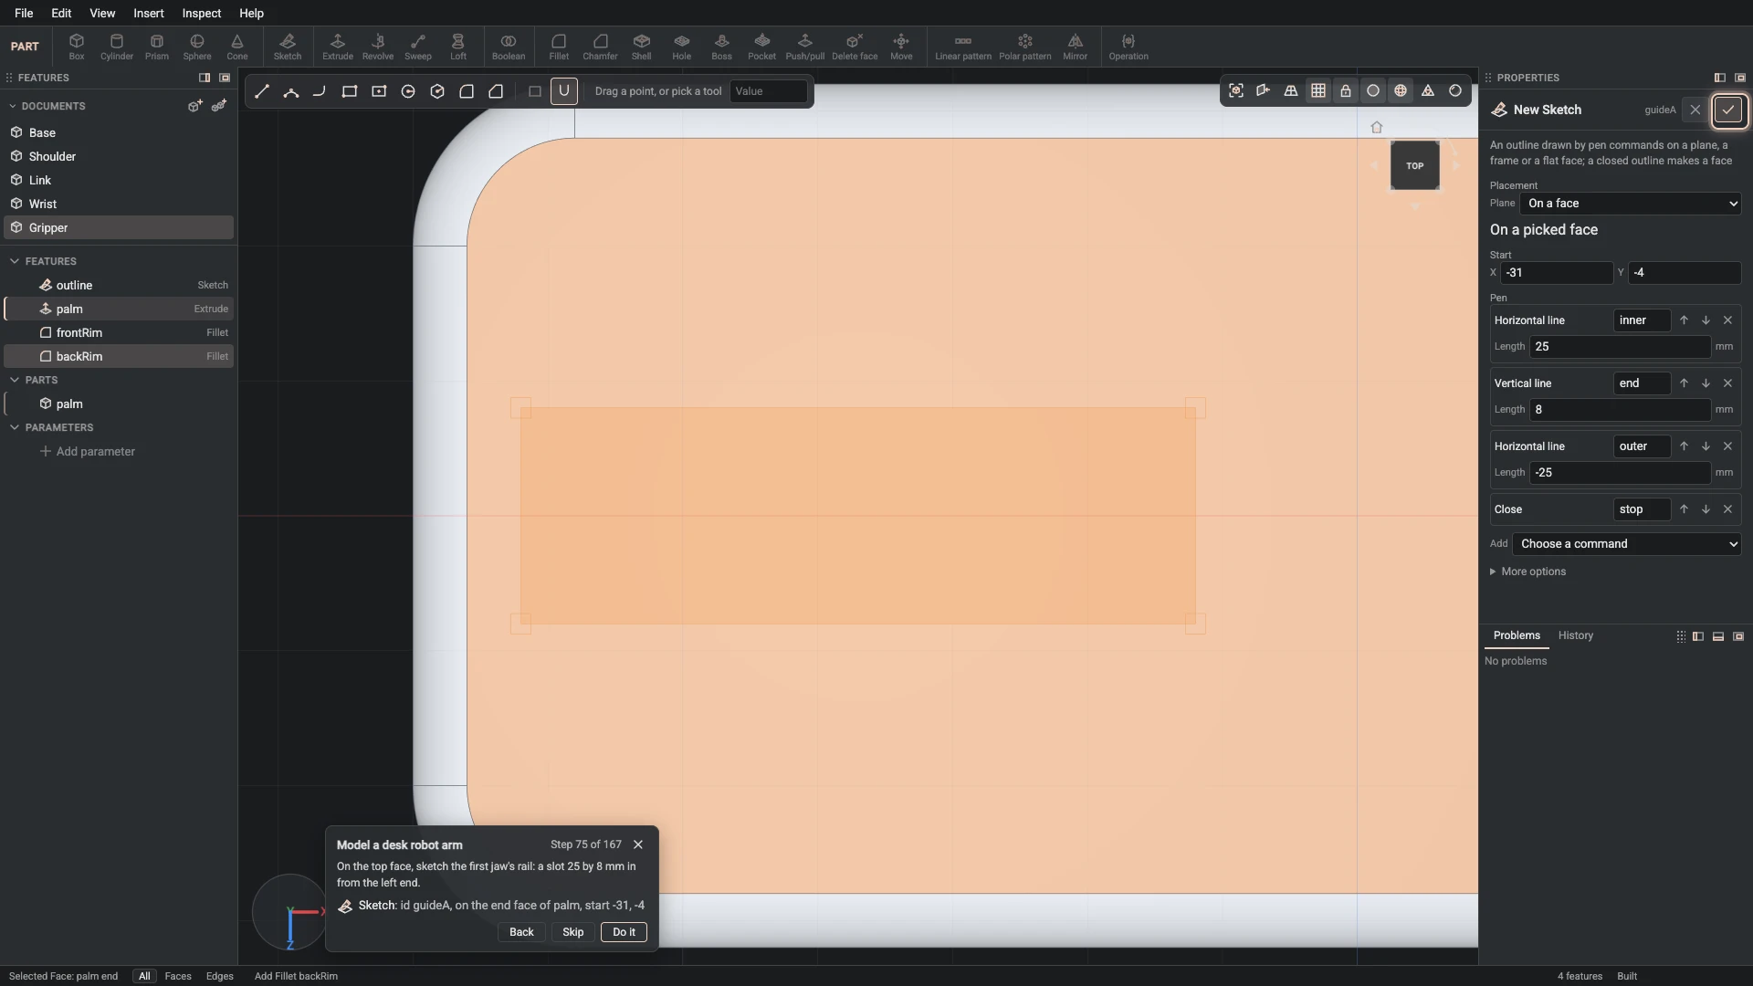Click the TOP view cube face

pos(1415,166)
